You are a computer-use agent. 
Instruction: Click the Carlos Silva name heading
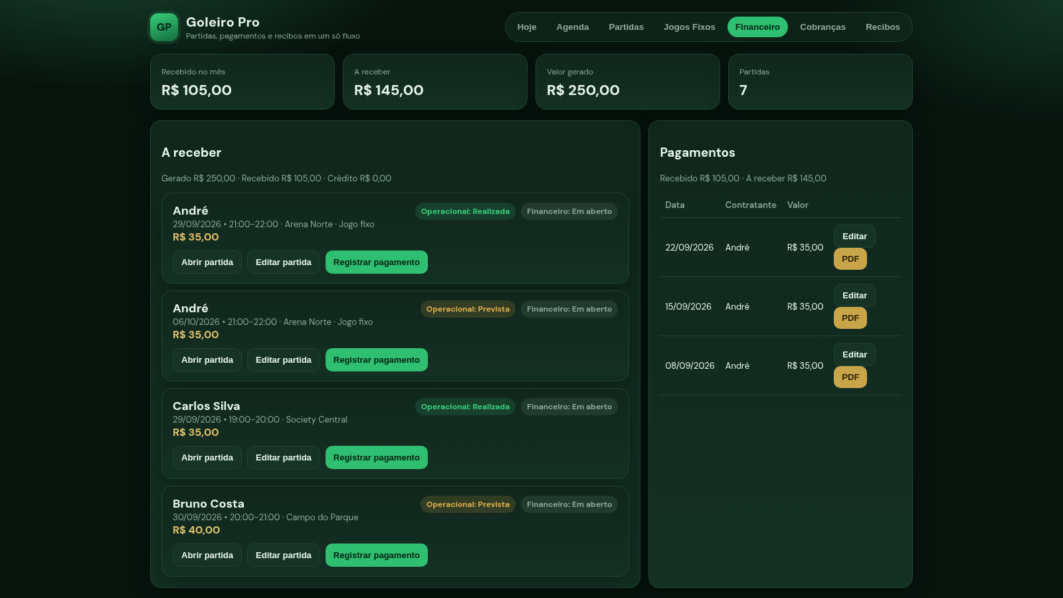click(207, 406)
